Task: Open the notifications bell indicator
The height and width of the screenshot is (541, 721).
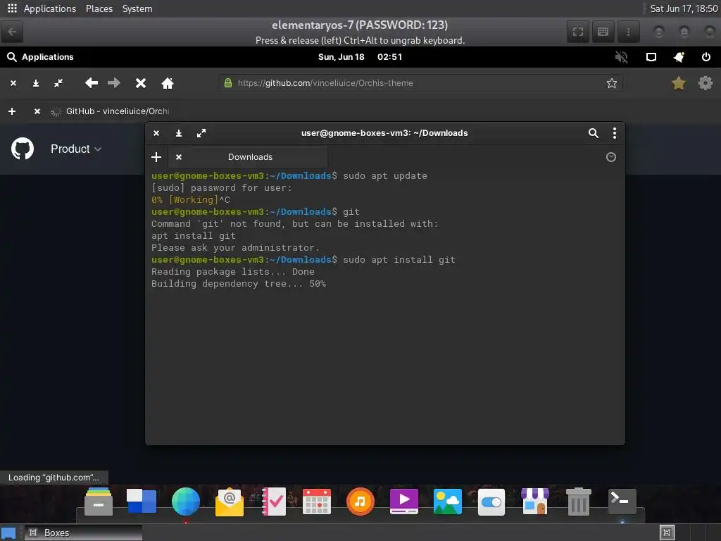Action: (679, 57)
